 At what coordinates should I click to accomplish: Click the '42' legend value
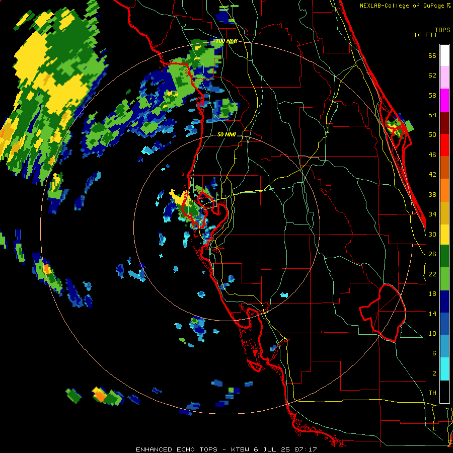(x=432, y=175)
